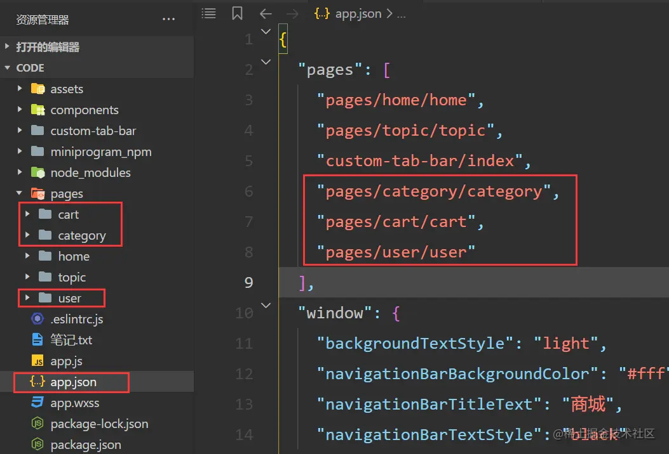Screen dimensions: 669x454
Task: Click the miniprogram_npm folder icon
Action: (x=37, y=151)
